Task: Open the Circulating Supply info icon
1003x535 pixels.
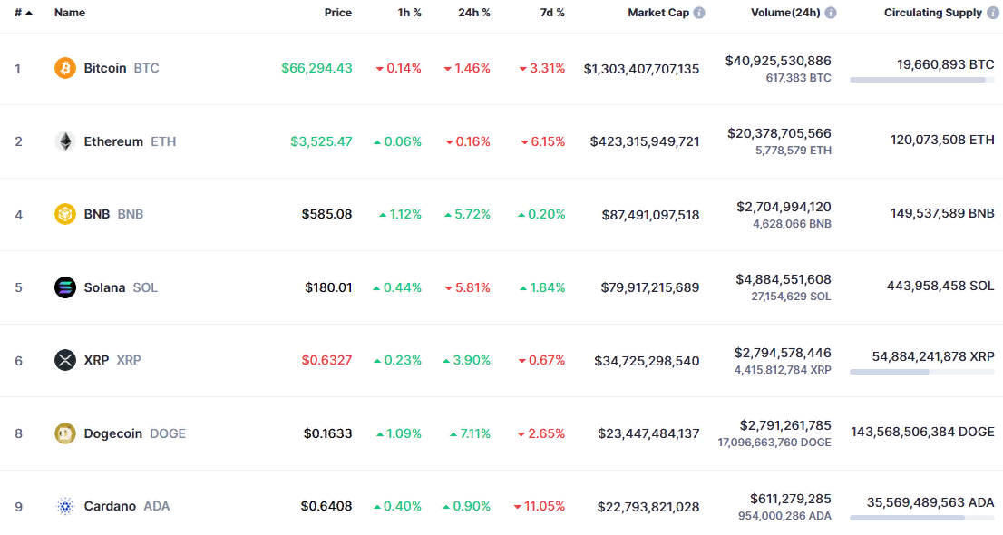Action: 993,13
